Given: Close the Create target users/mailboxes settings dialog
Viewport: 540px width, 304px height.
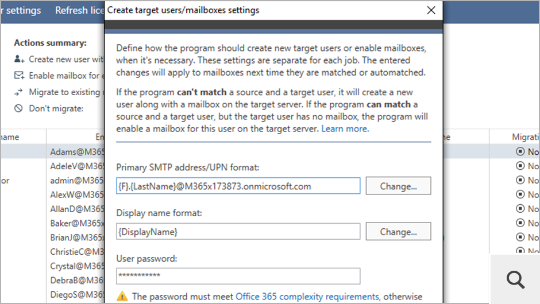Looking at the screenshot, I should tap(431, 10).
